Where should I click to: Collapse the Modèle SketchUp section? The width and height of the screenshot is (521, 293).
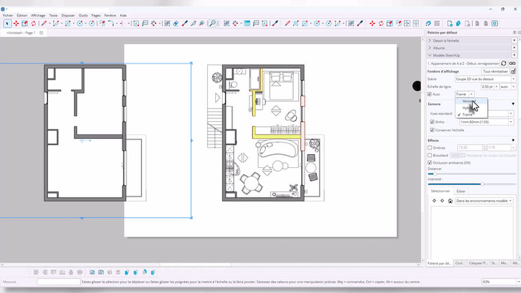(429, 55)
